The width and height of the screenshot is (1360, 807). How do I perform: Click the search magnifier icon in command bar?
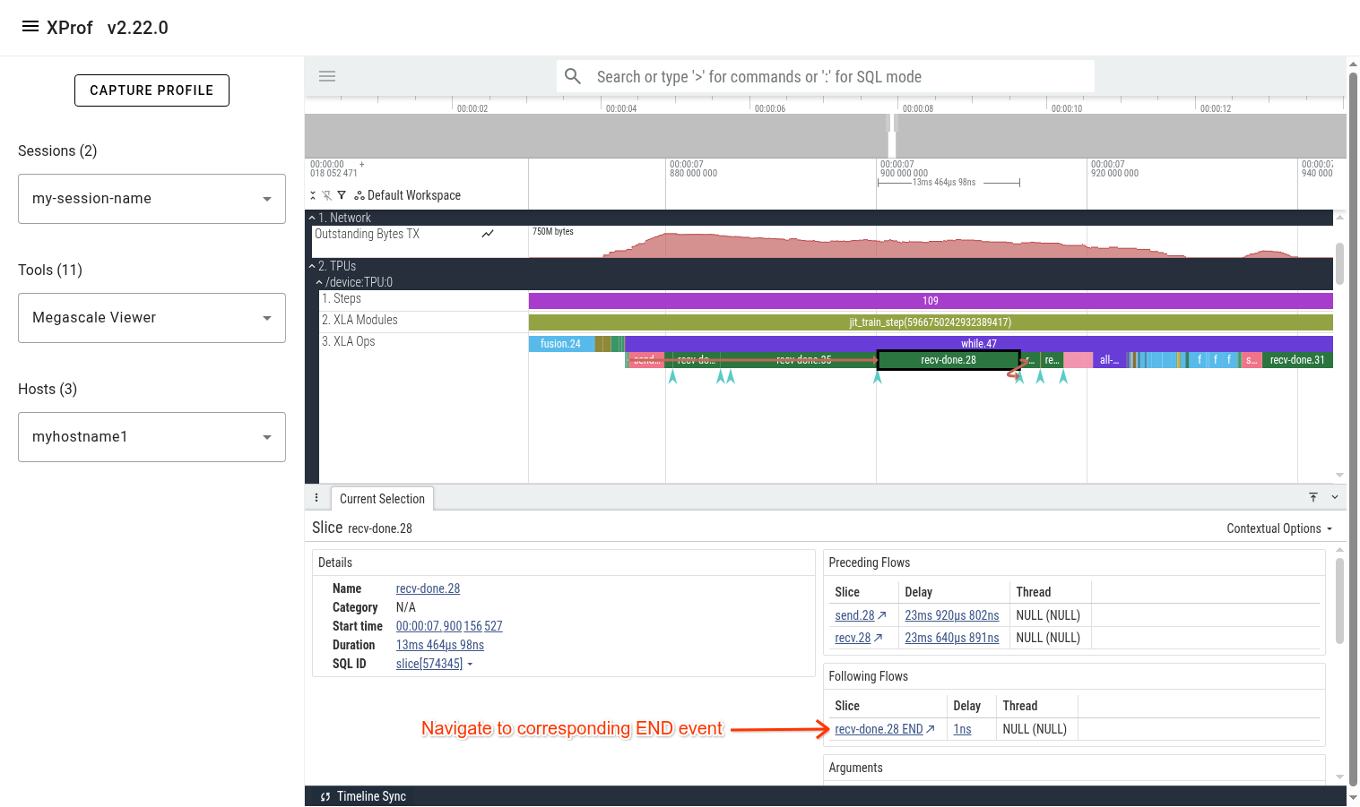(573, 76)
